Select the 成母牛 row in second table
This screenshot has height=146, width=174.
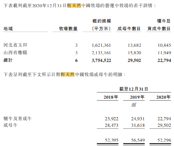click(x=10, y=125)
